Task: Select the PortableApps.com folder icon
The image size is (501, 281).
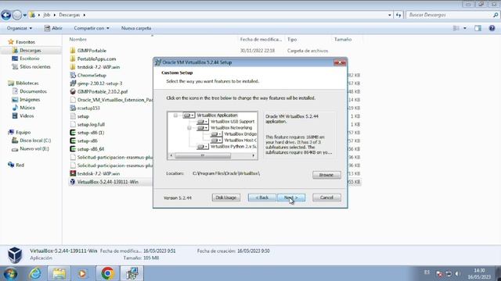Action: click(x=73, y=59)
